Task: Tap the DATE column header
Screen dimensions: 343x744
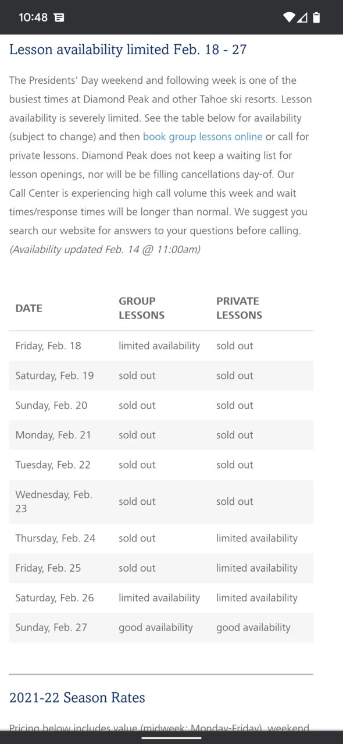Action: (x=29, y=309)
